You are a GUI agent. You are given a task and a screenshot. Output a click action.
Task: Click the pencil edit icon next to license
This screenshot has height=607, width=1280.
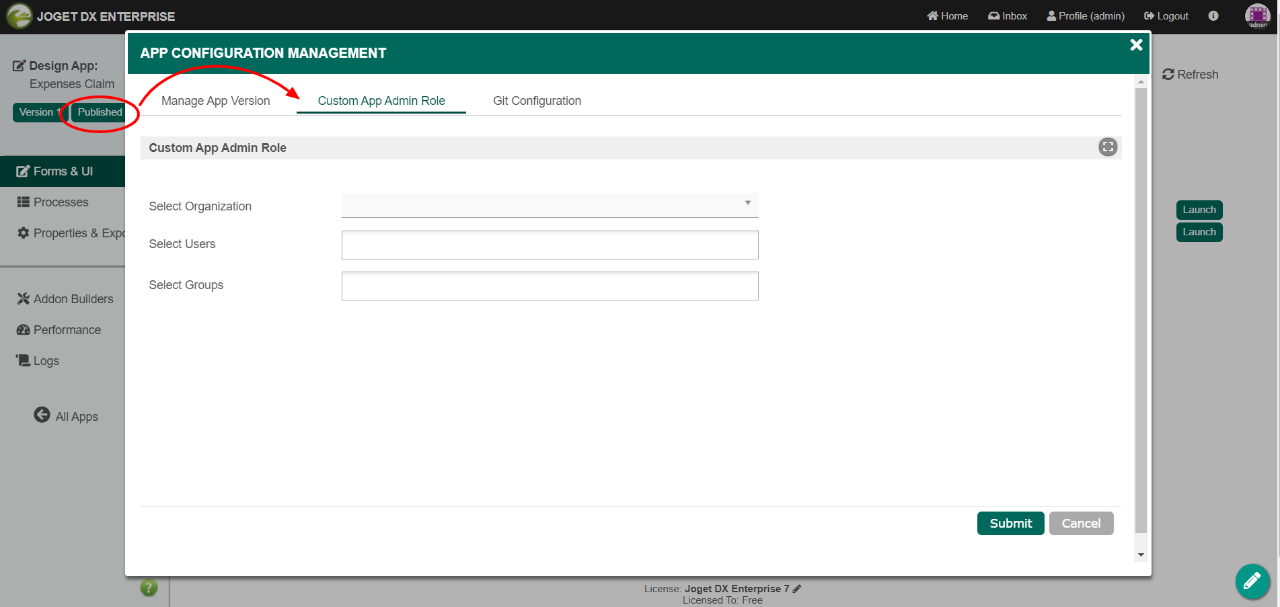click(x=797, y=589)
